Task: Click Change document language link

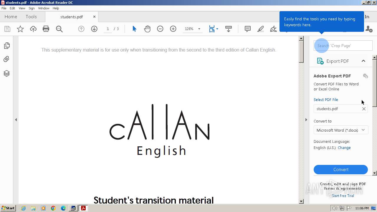Action: [344, 148]
